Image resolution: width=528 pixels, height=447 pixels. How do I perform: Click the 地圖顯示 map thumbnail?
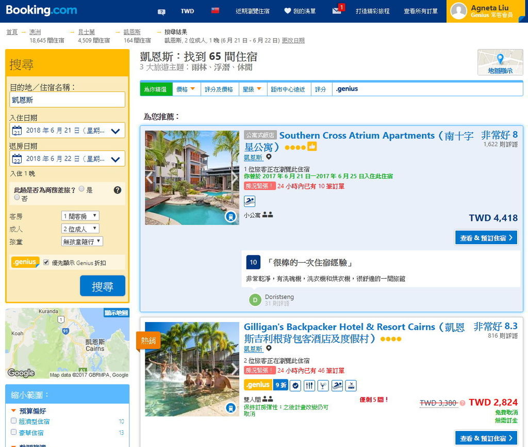point(500,62)
